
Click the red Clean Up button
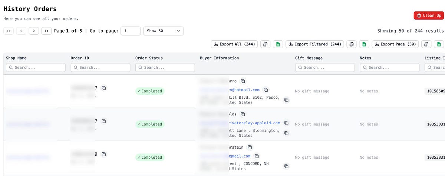tap(428, 16)
